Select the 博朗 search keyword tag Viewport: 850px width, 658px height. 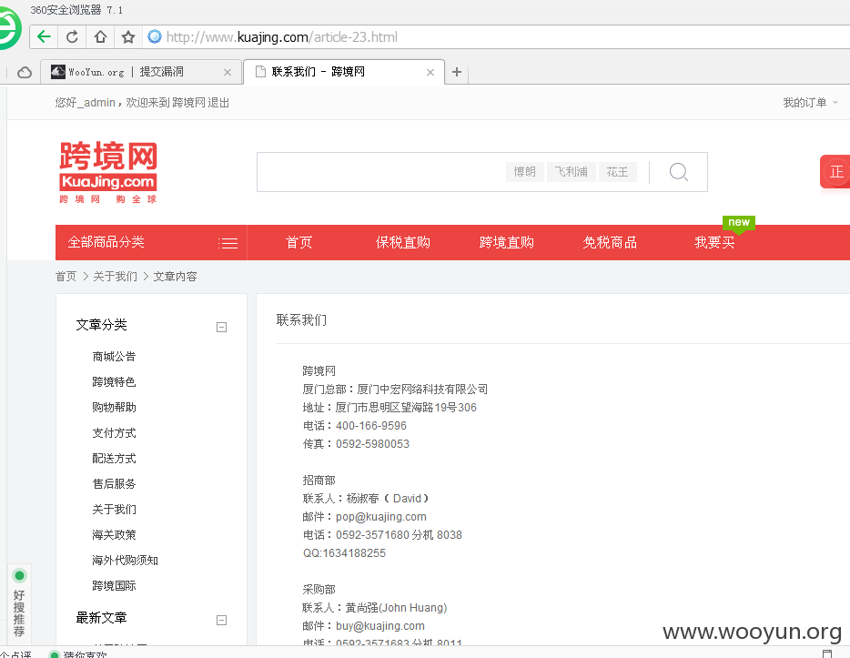pyautogui.click(x=525, y=172)
